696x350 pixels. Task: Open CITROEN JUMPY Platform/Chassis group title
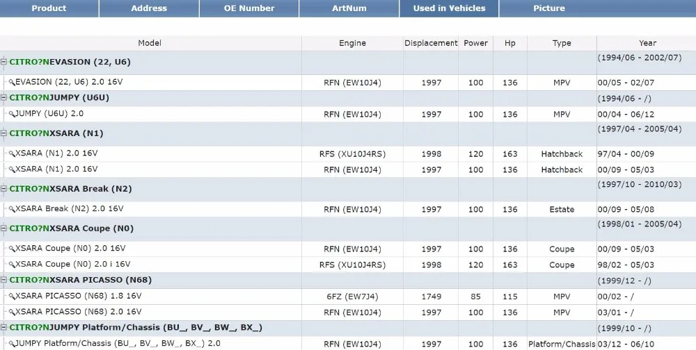click(x=136, y=327)
